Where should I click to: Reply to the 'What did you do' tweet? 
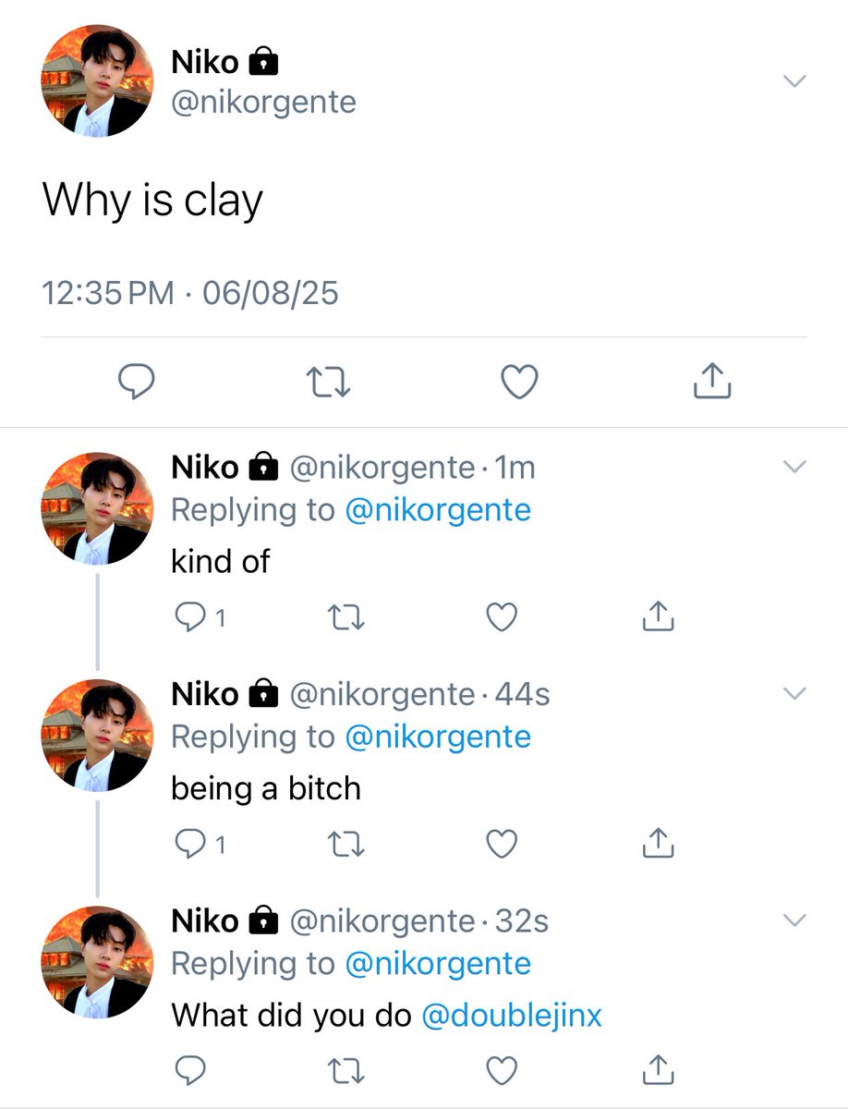pyautogui.click(x=189, y=1069)
